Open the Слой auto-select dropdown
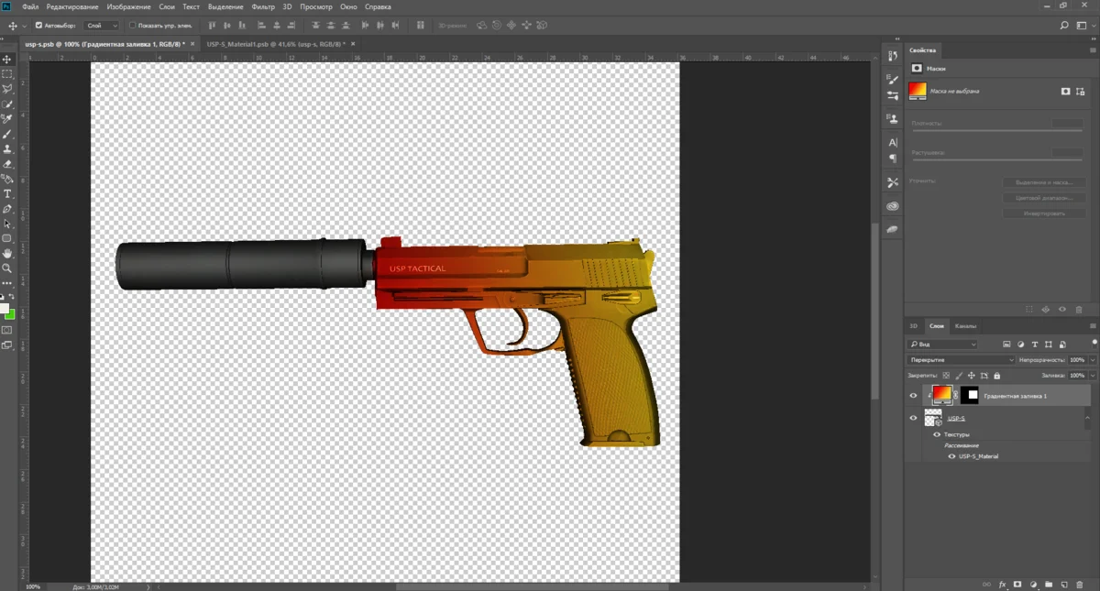The image size is (1100, 591). tap(102, 26)
